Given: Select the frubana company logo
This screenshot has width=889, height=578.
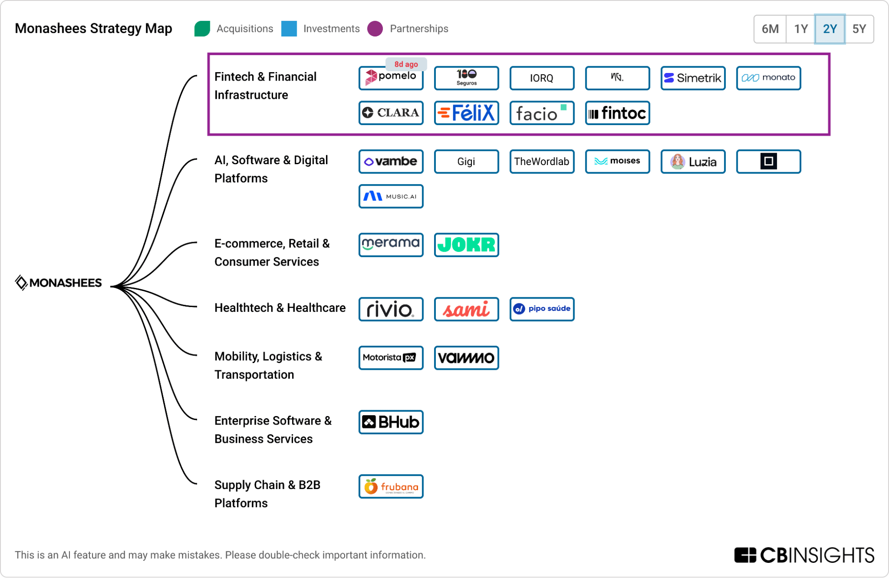Looking at the screenshot, I should coord(390,486).
